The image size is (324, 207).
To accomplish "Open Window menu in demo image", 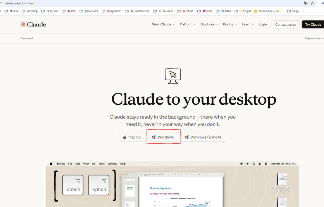I will (x=112, y=164).
